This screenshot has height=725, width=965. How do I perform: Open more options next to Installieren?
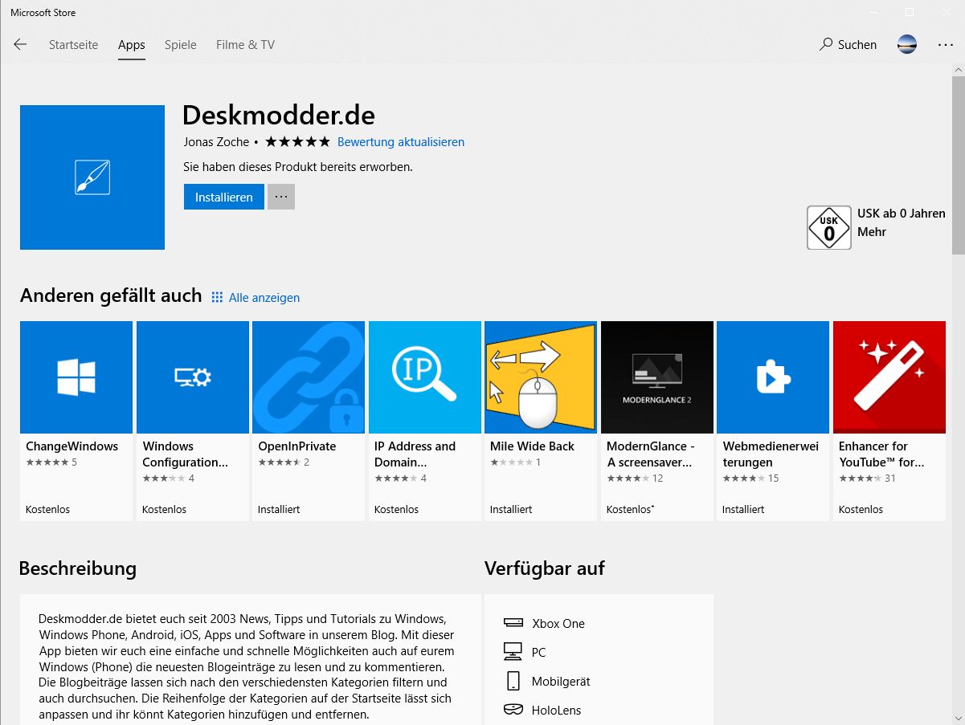[x=281, y=197]
